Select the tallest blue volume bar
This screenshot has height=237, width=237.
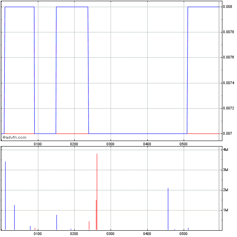(5, 196)
